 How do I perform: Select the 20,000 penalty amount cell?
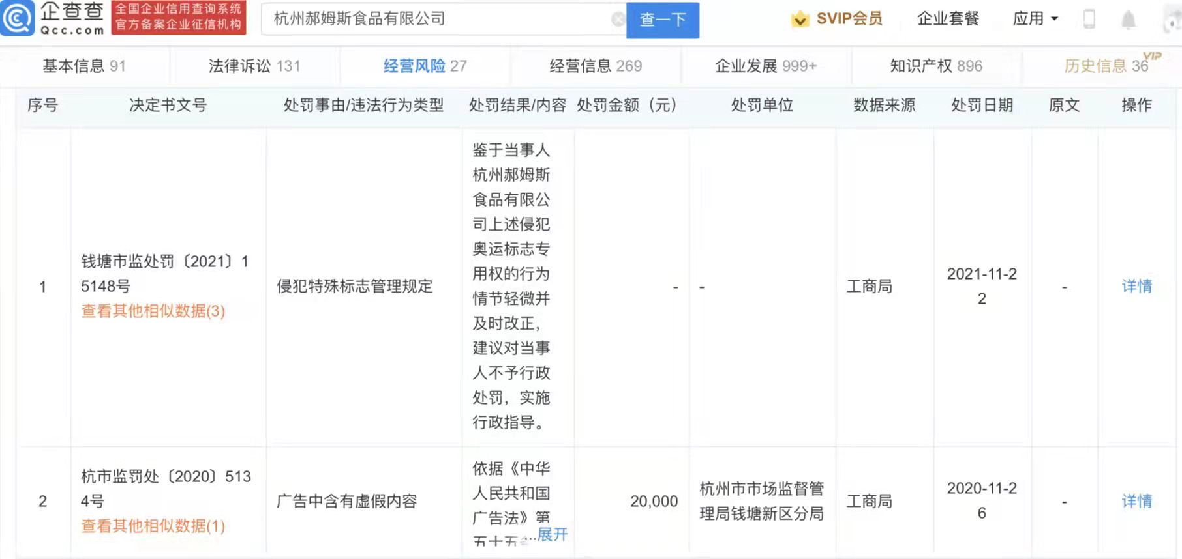coord(654,501)
